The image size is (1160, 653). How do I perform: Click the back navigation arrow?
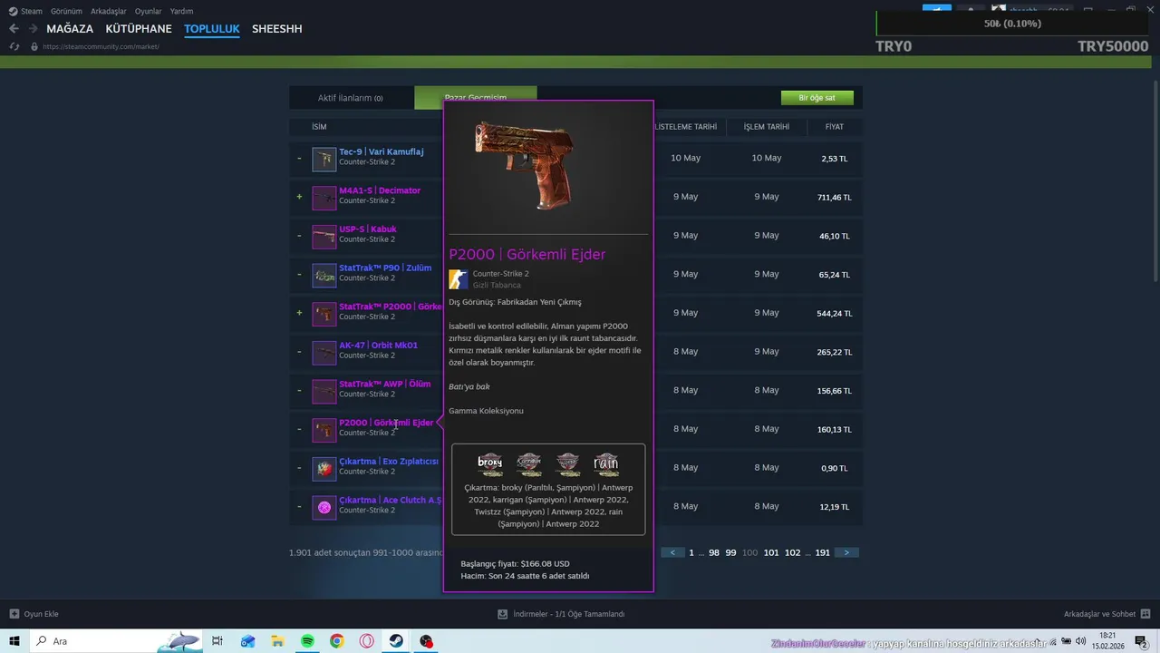click(x=14, y=29)
